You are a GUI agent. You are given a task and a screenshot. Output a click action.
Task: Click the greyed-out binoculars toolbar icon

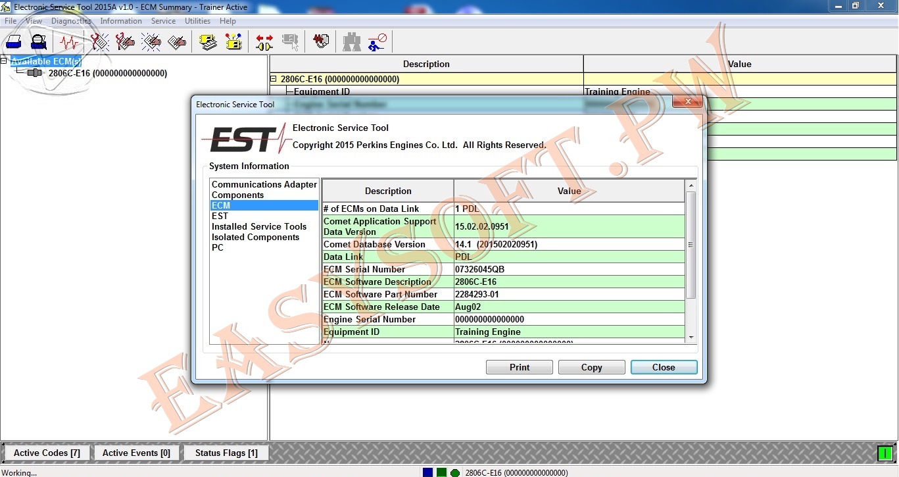352,42
